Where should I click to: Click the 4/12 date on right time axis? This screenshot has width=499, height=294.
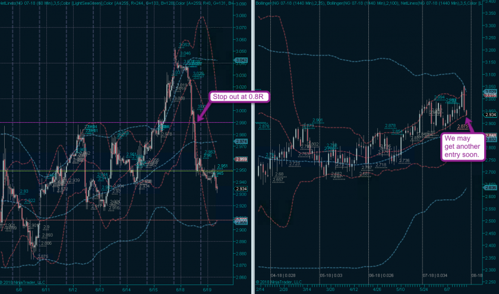(353, 290)
